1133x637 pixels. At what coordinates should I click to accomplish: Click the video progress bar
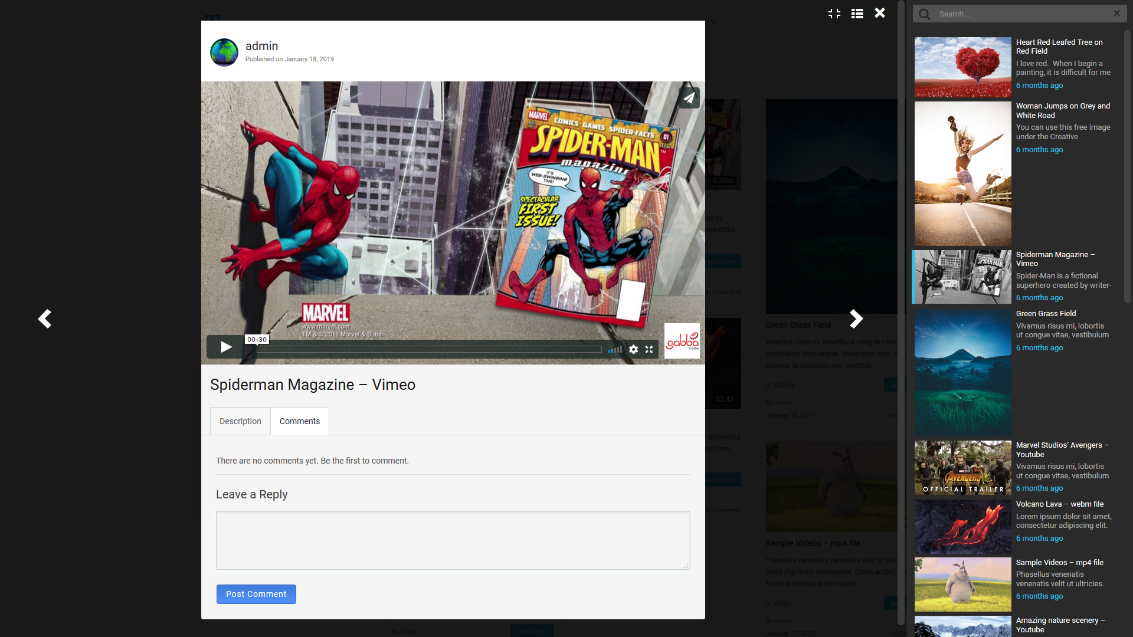(x=429, y=349)
